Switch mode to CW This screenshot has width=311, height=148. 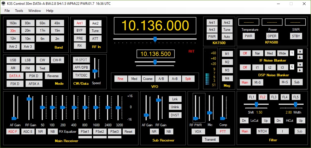(x=43, y=60)
